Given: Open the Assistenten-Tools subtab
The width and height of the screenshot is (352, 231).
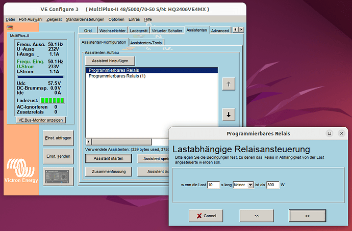Looking at the screenshot, I should [x=146, y=43].
